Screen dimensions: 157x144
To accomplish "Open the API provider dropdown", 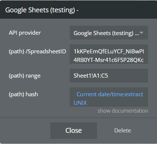I will pyautogui.click(x=109, y=33).
